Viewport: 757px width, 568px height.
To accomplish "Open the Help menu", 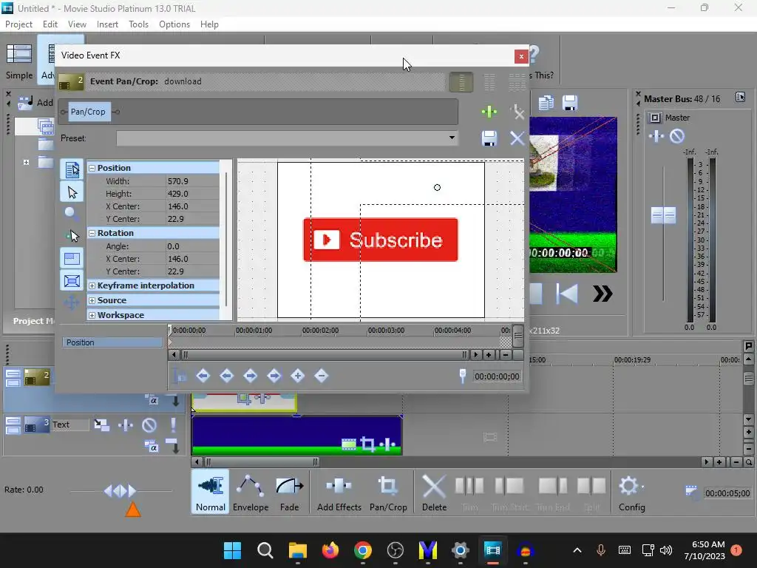I will coord(209,24).
